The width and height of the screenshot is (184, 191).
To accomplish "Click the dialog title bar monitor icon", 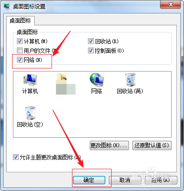I will [7, 7].
